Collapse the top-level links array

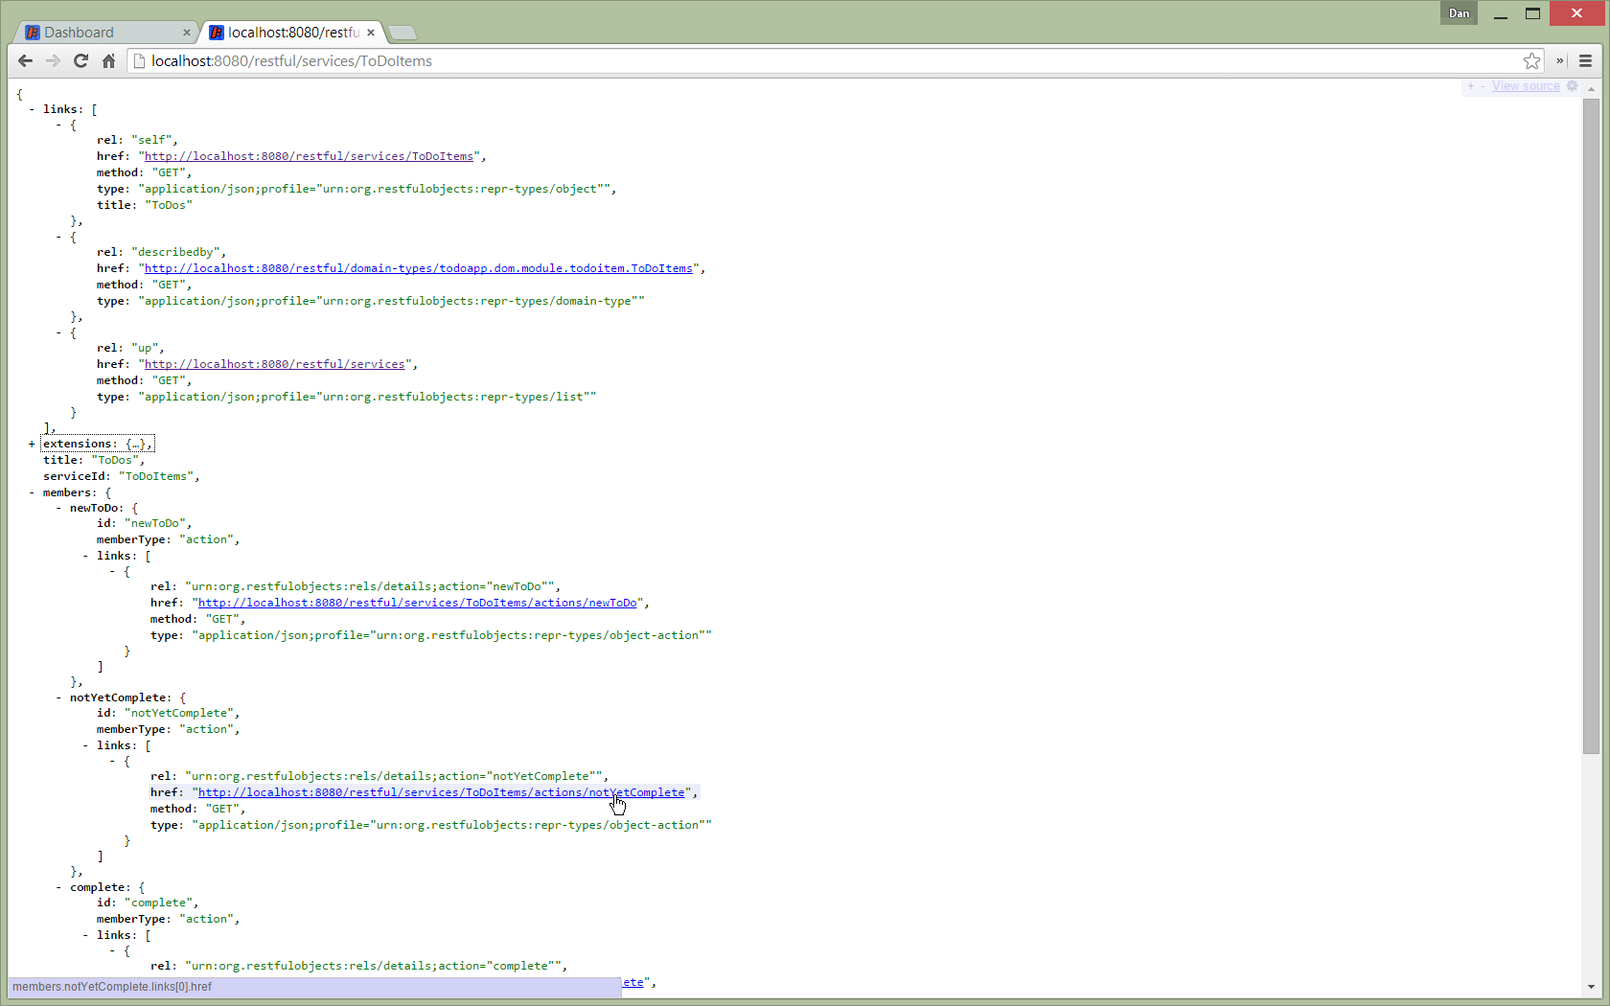pyautogui.click(x=32, y=109)
